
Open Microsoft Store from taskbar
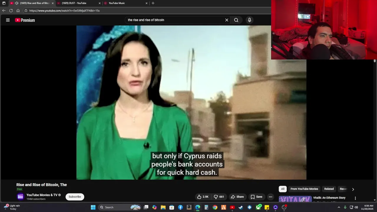(172, 207)
